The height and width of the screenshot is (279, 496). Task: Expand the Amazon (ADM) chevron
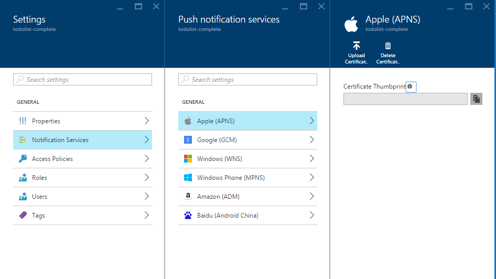pyautogui.click(x=311, y=197)
